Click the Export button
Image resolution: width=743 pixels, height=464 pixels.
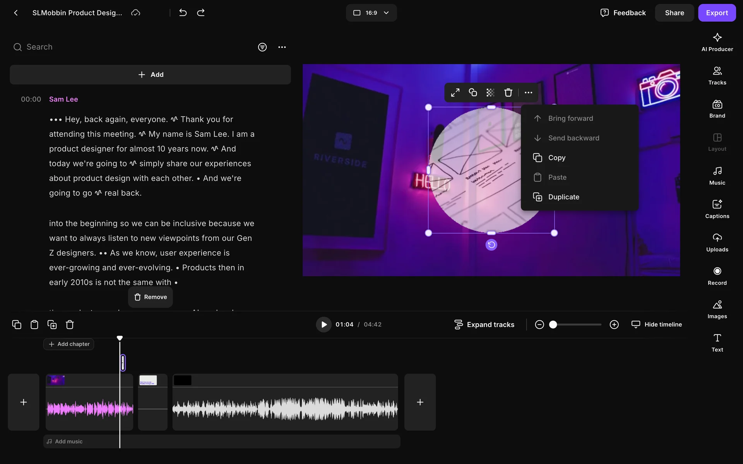click(716, 13)
